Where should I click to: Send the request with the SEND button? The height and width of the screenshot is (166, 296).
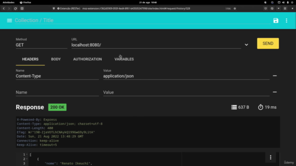click(268, 43)
